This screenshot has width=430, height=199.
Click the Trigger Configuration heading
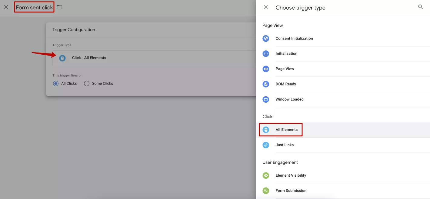point(74,30)
